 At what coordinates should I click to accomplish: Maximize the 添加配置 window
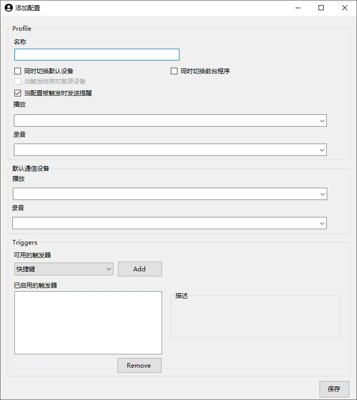(321, 8)
